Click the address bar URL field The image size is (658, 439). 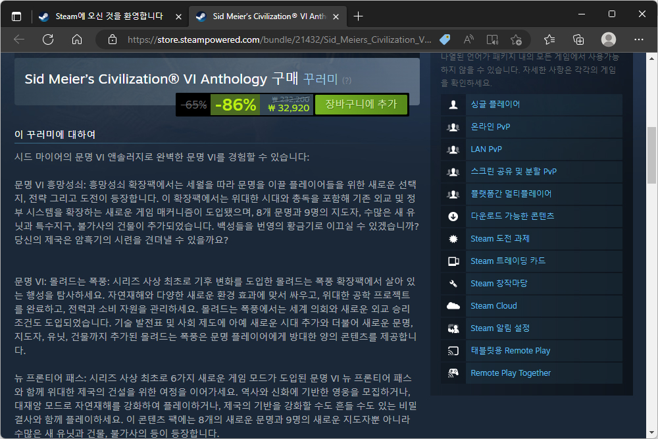pos(279,39)
